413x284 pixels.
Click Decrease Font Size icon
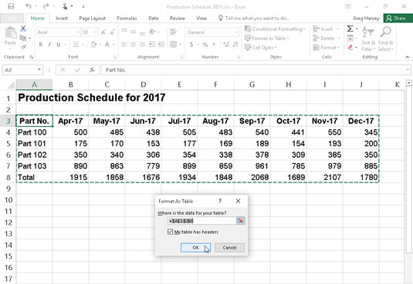[x=113, y=32]
